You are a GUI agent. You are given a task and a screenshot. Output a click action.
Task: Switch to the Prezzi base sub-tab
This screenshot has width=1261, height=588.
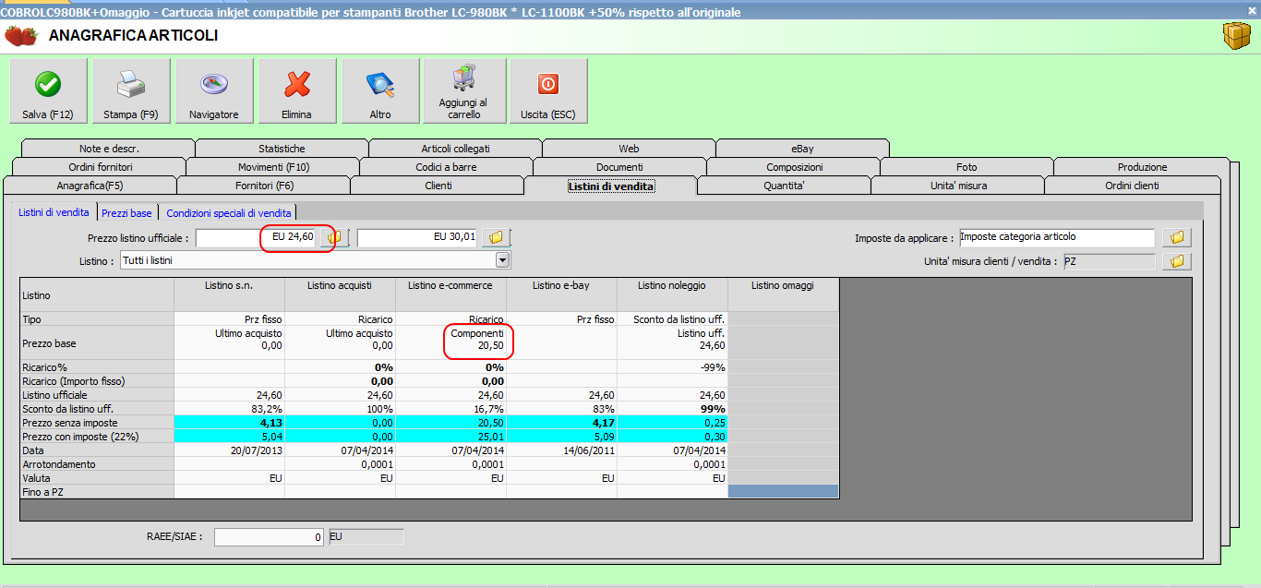coord(126,213)
